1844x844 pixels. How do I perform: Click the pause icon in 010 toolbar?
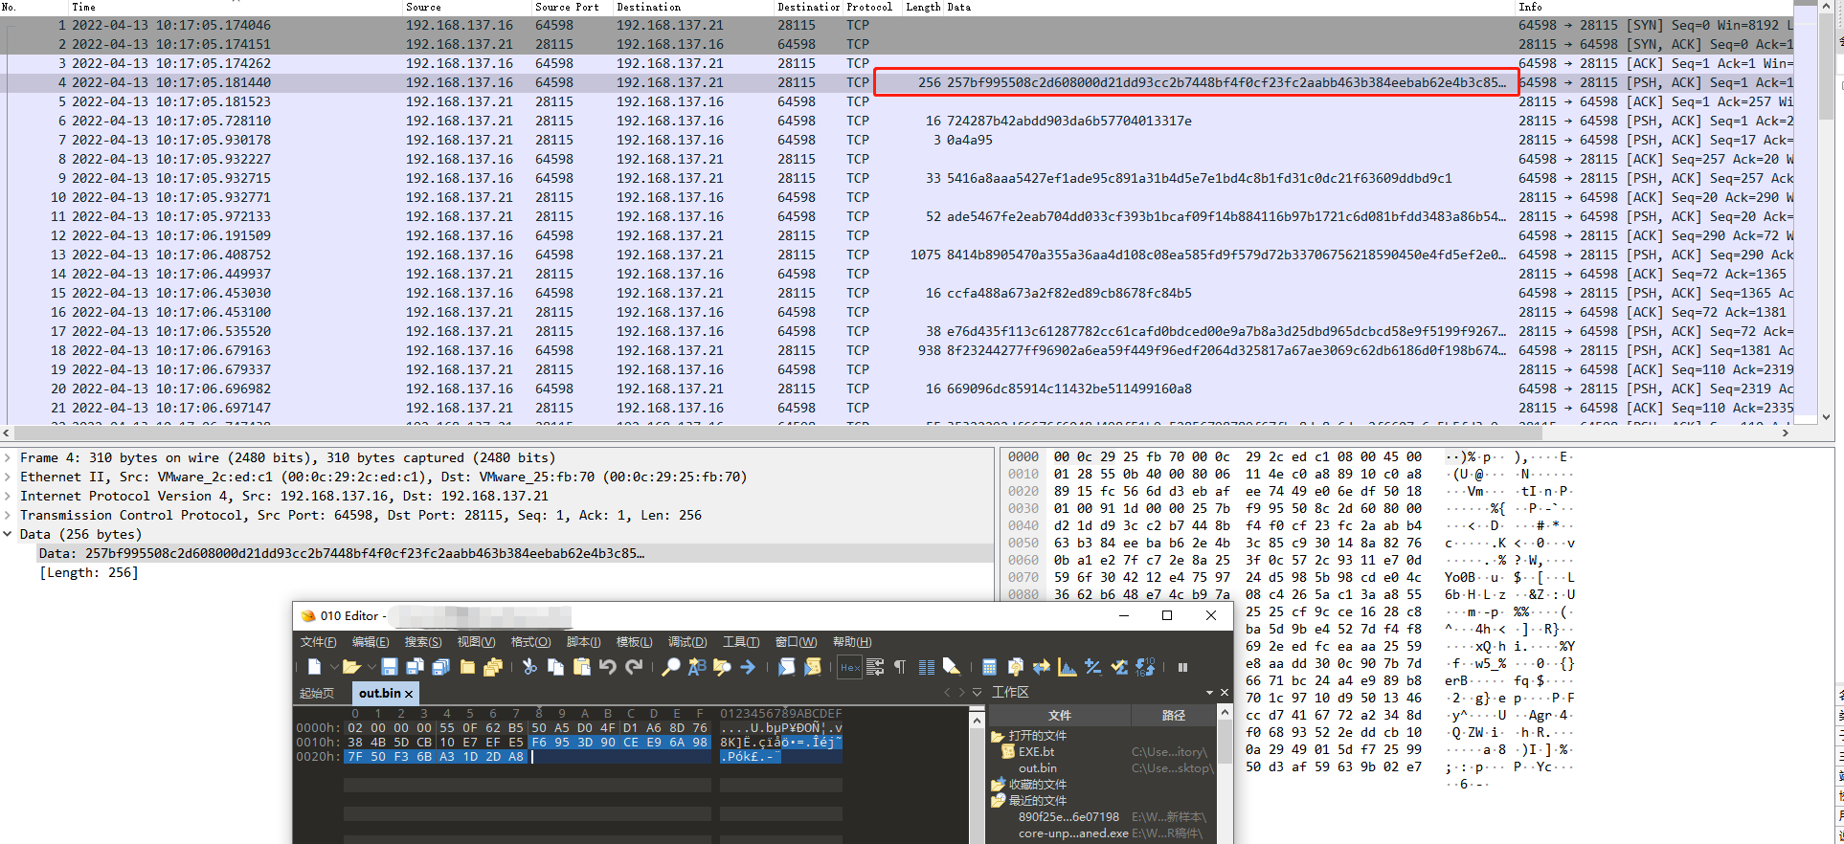click(1182, 667)
